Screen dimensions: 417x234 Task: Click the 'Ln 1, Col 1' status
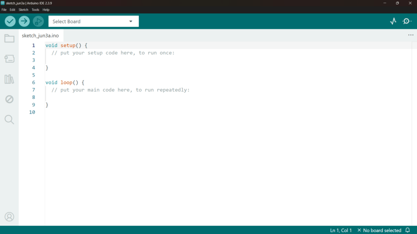point(341,230)
